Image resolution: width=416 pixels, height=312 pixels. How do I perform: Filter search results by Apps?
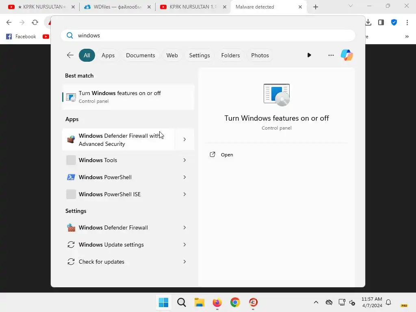point(108,55)
